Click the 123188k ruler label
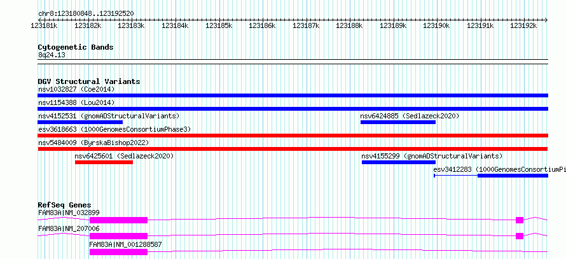This screenshot has width=566, height=259. 349,25
